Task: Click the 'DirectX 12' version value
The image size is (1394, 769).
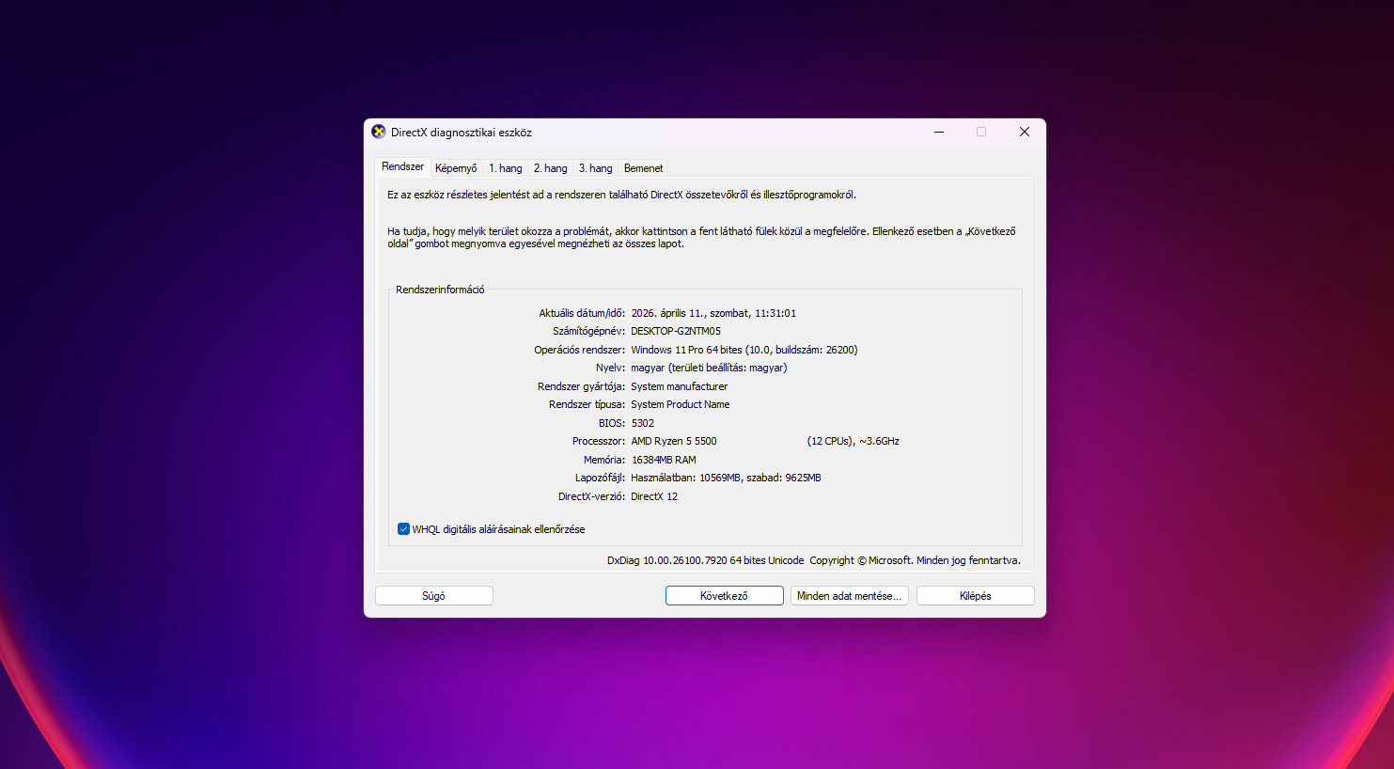Action: click(x=654, y=496)
